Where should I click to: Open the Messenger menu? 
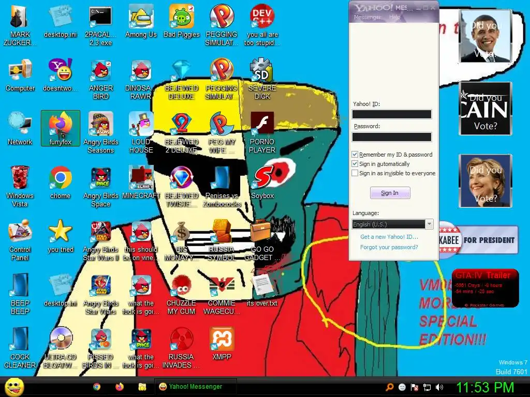point(367,17)
